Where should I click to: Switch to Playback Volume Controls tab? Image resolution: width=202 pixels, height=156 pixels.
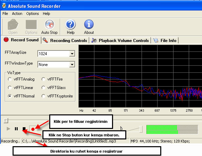tap(120, 41)
